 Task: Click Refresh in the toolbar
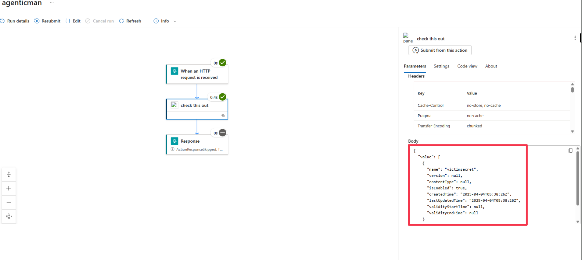(x=130, y=21)
